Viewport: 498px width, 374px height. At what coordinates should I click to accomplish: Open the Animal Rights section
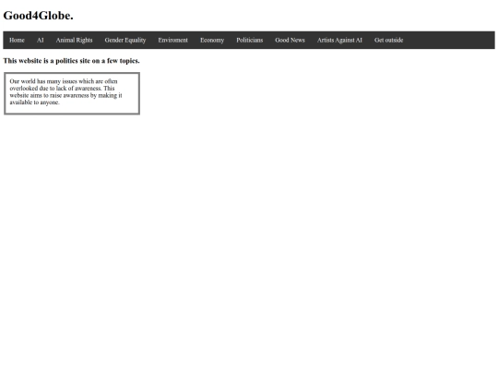74,40
